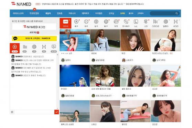The height and width of the screenshot is (128, 192).
Task: Select the American football (미식축구) icon
Action: tap(126, 22)
